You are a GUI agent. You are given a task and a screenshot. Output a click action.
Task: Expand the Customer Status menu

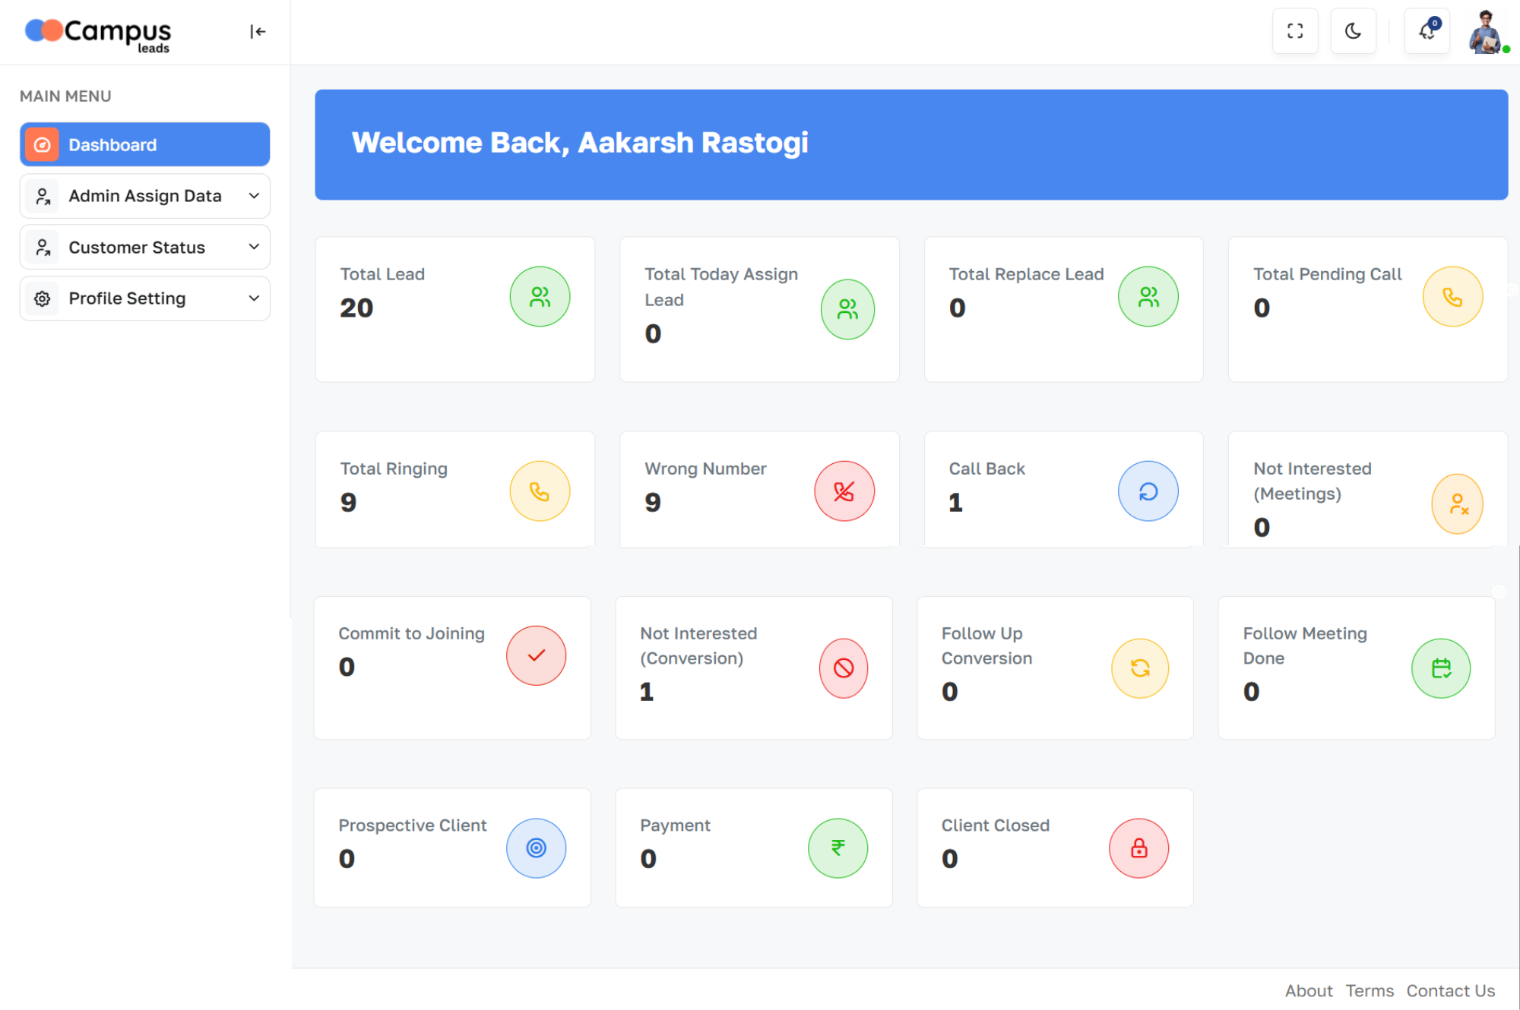[x=144, y=248]
